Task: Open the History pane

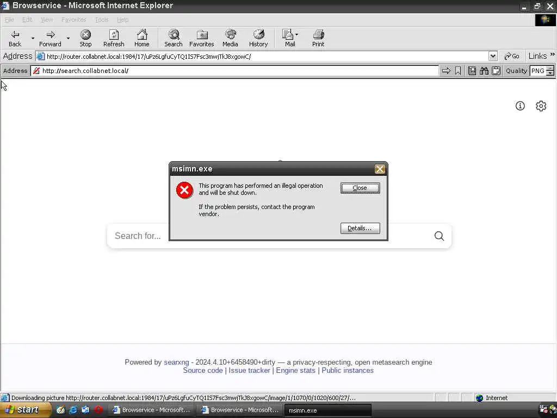Action: pos(258,39)
